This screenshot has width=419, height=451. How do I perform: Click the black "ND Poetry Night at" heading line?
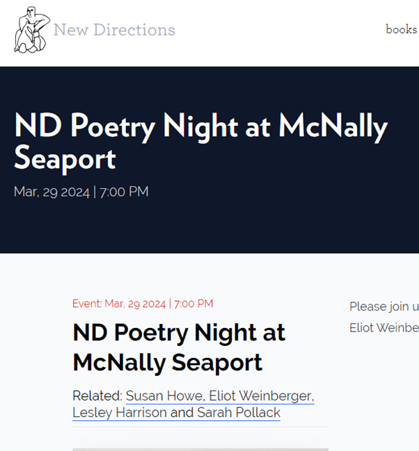coord(179,332)
